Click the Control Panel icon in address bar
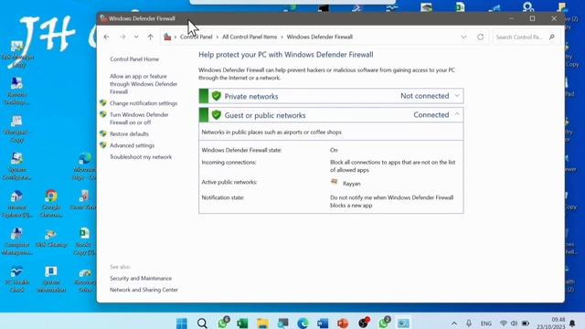Screen dimensions: 585x329 click(x=167, y=37)
